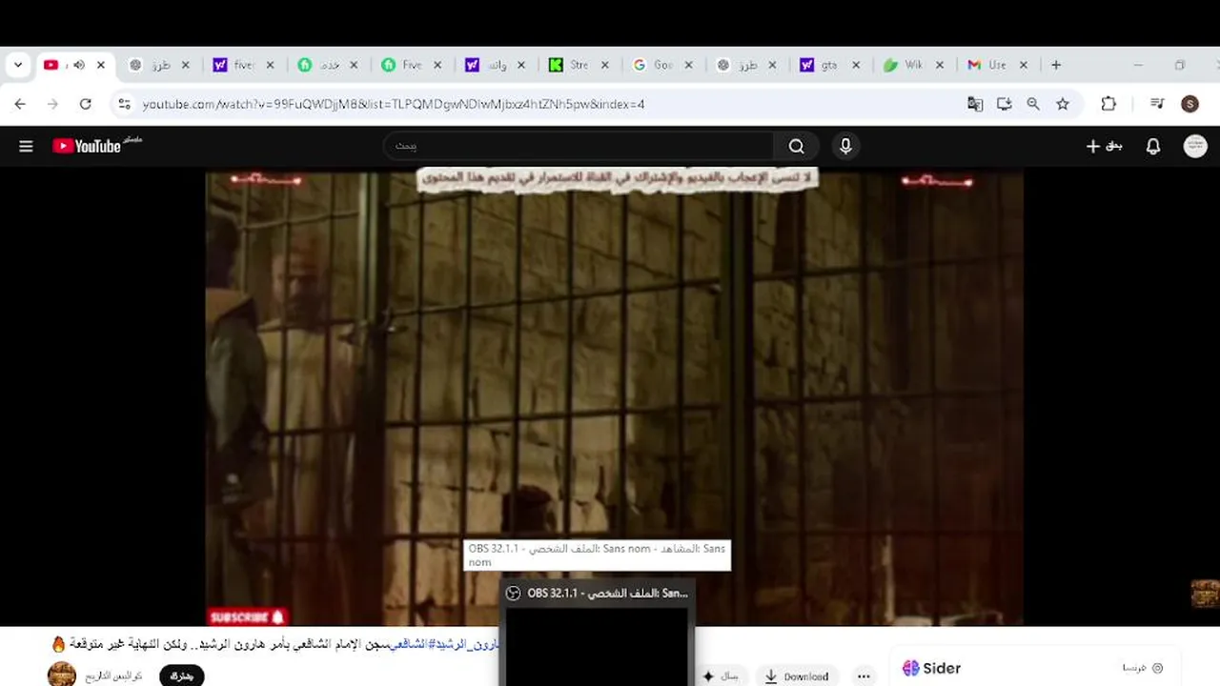
Task: Close the active YouTube tab
Action: pos(101,65)
